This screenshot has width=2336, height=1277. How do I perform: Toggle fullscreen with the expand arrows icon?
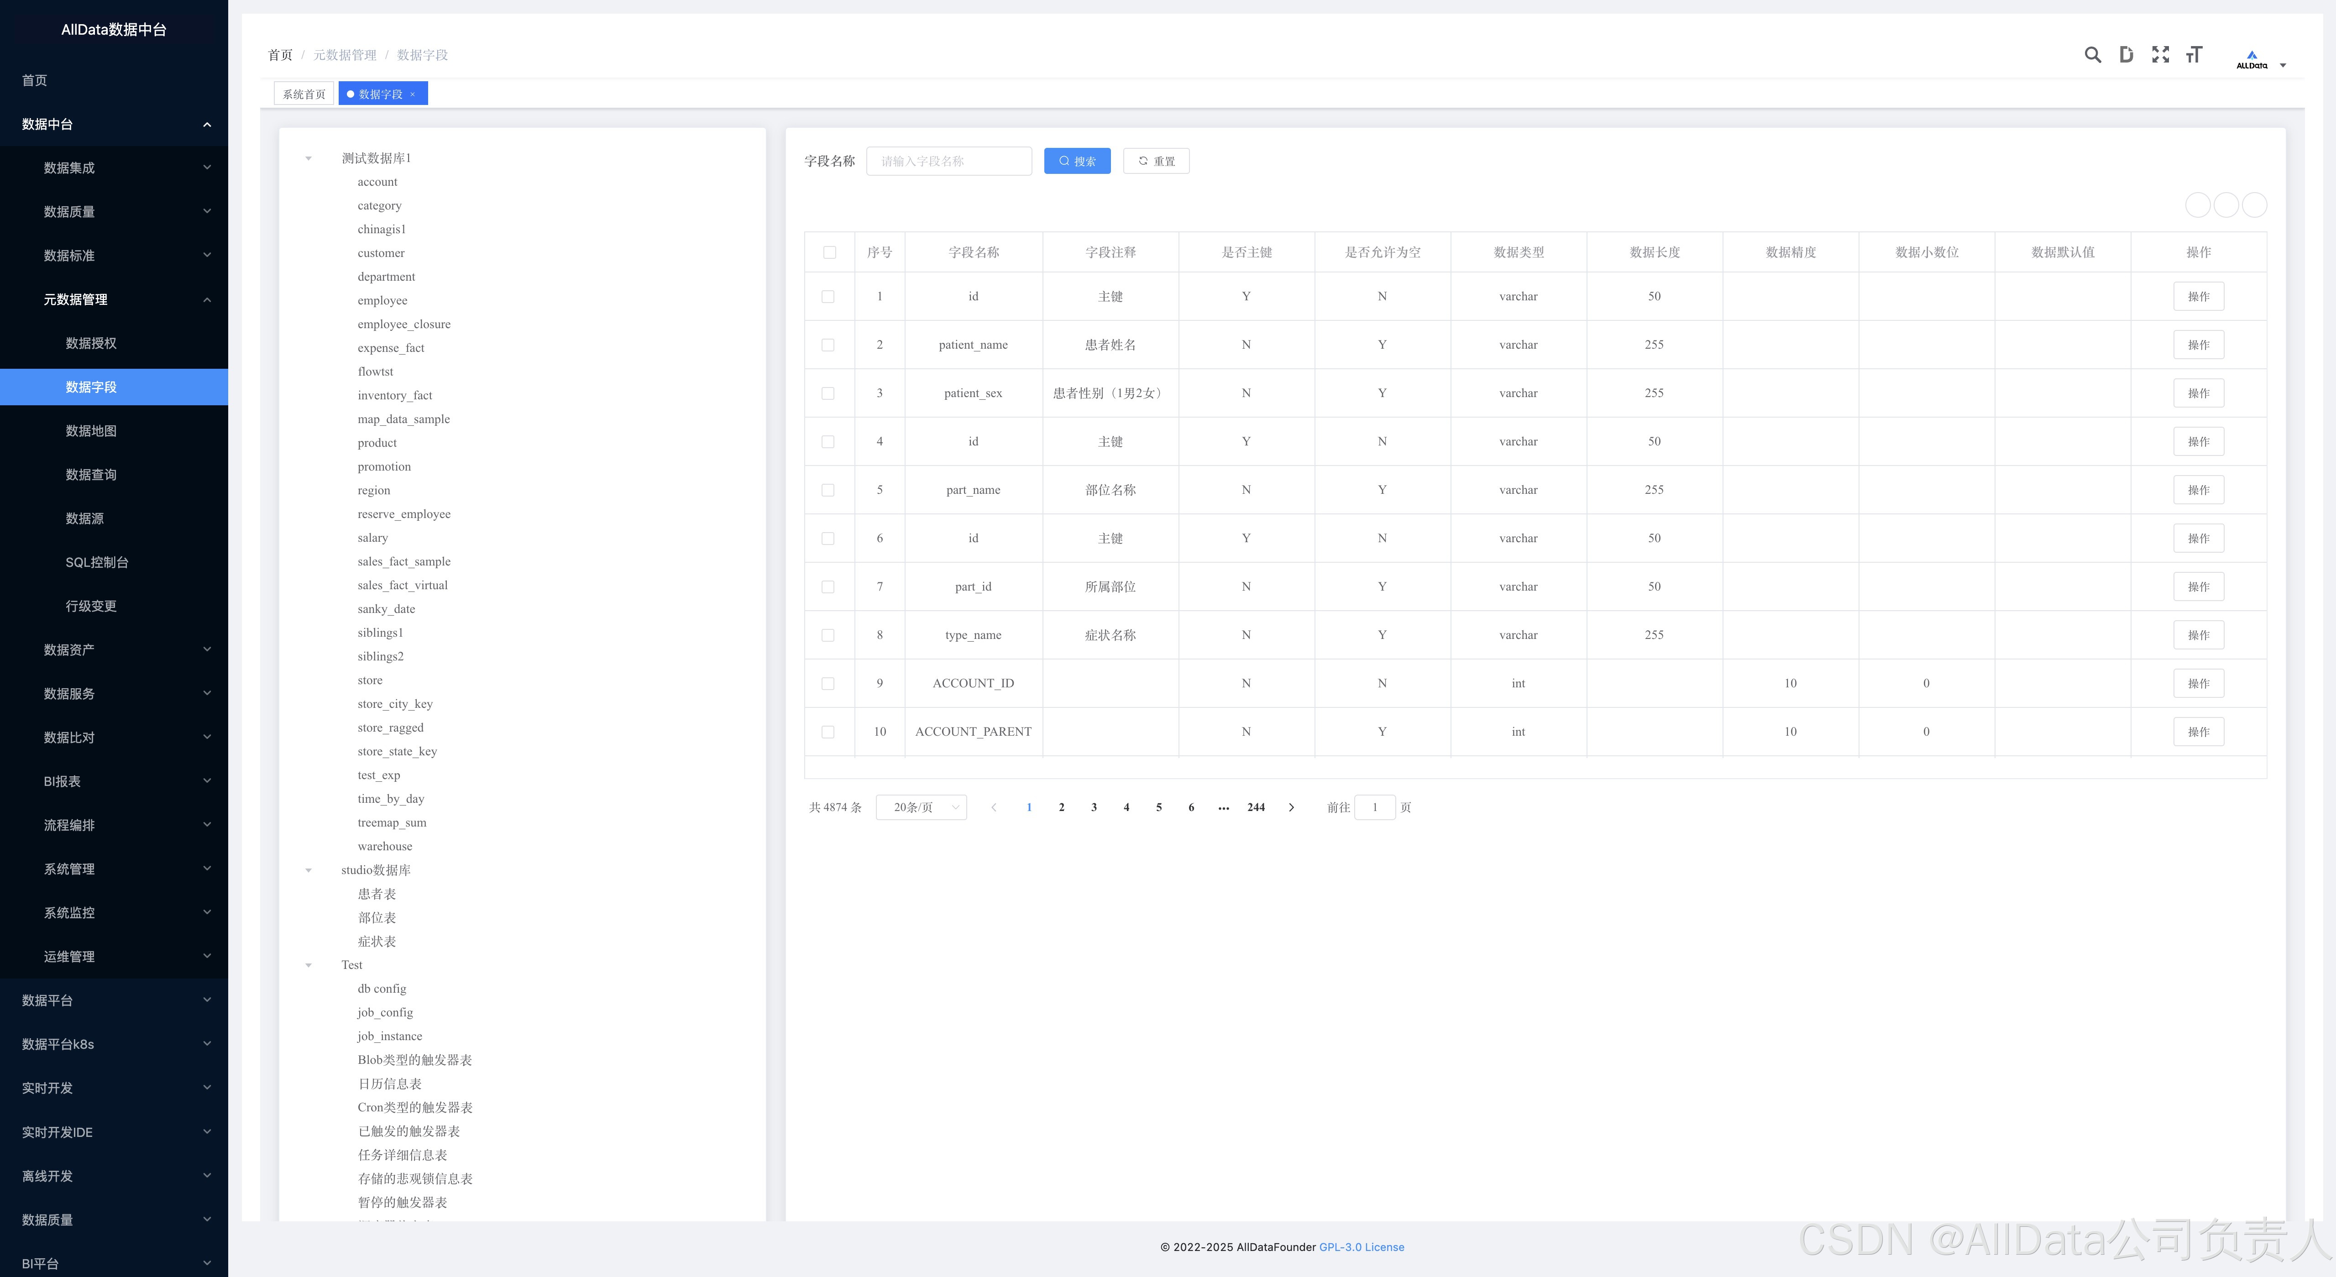pyautogui.click(x=2160, y=54)
